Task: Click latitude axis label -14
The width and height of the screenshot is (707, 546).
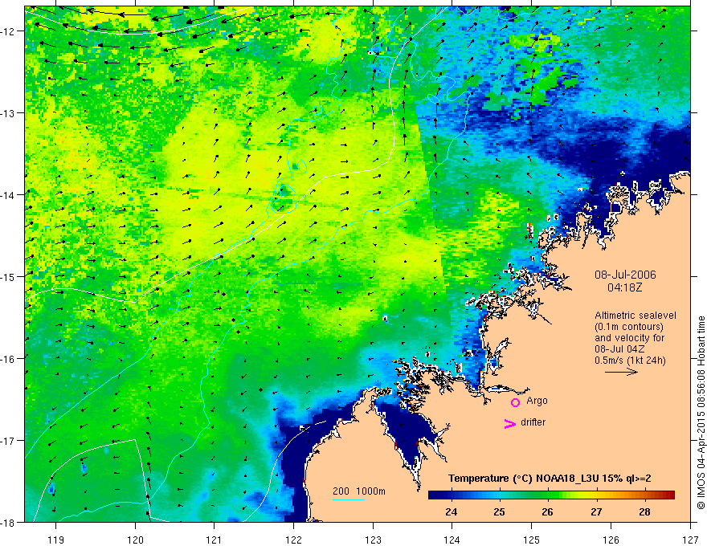Action: coord(9,195)
